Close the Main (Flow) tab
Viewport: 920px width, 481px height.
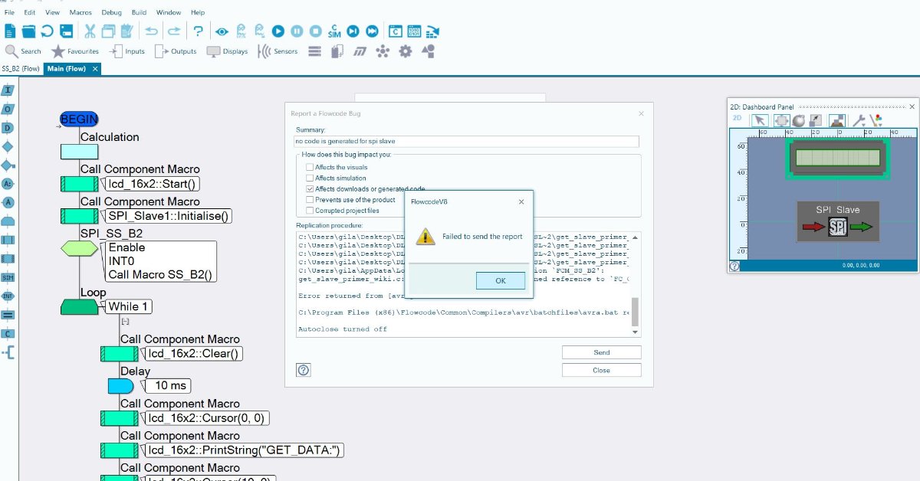(95, 69)
